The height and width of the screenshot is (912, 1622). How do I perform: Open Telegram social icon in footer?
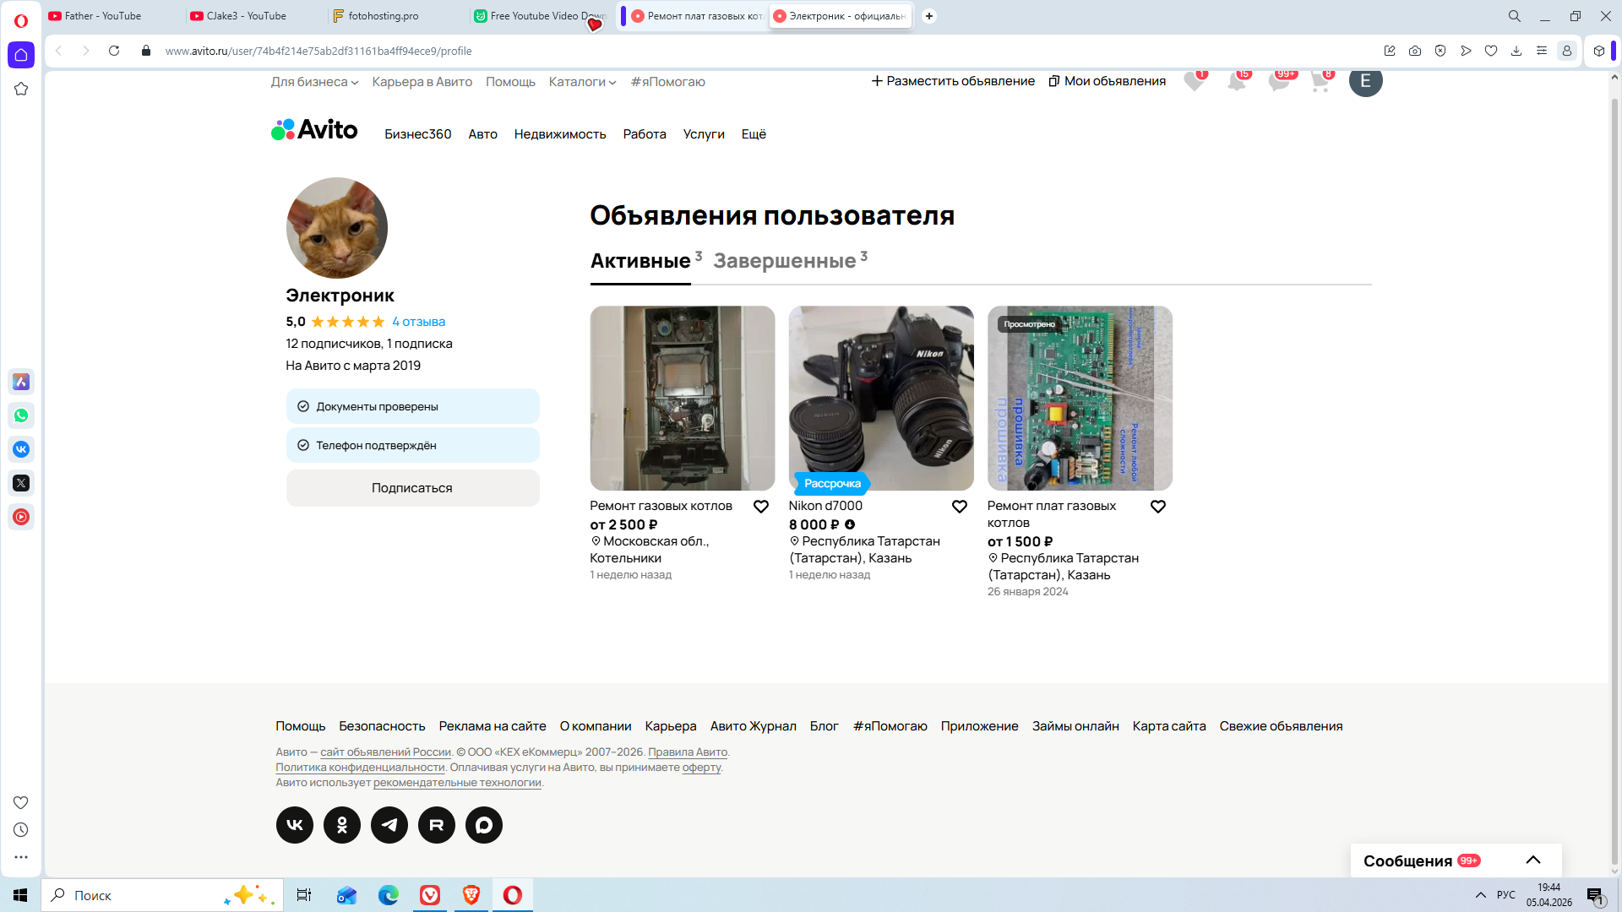point(389,825)
